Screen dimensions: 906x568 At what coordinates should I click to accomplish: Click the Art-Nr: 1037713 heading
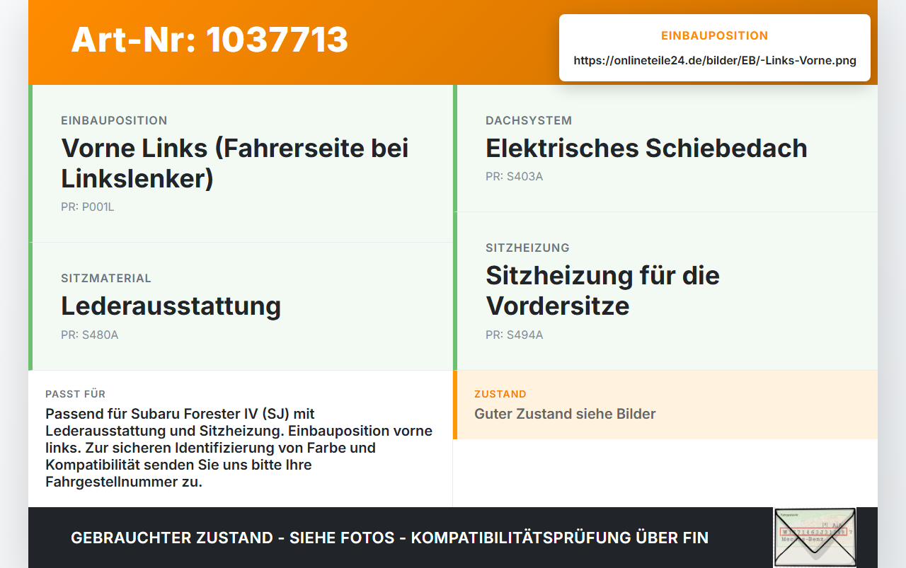pos(210,40)
